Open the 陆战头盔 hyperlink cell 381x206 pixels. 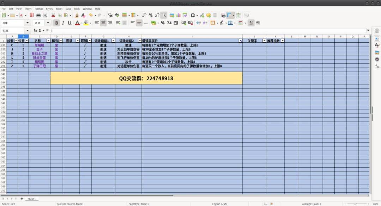coord(40,57)
